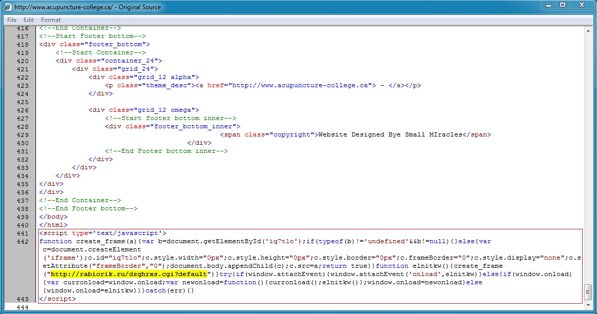597x314 pixels.
Task: Click line number 425 in the gutter
Action: [x=23, y=102]
